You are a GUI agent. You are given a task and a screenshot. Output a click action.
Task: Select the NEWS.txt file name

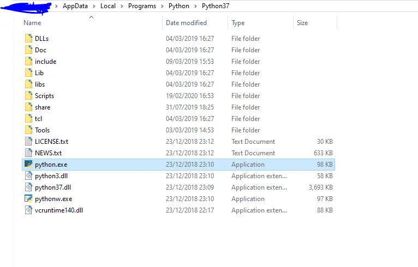click(48, 153)
